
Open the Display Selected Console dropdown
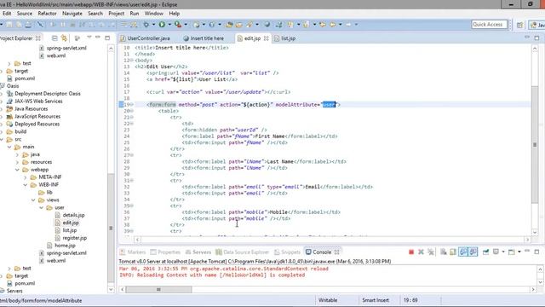click(503, 252)
